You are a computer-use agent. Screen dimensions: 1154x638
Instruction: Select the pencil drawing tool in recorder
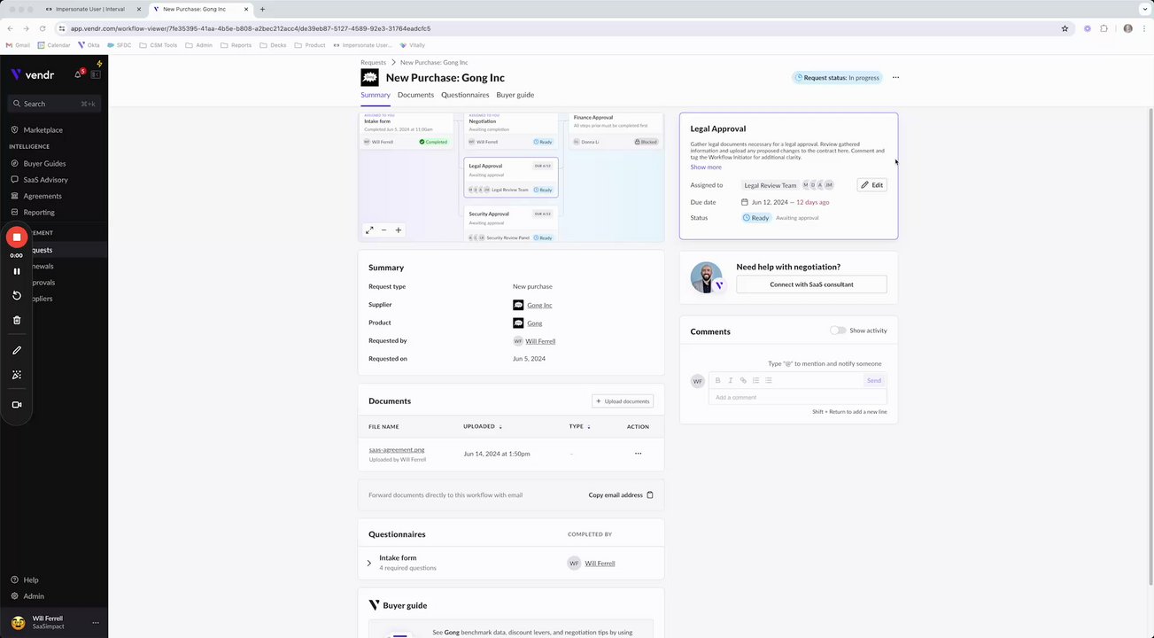click(17, 350)
